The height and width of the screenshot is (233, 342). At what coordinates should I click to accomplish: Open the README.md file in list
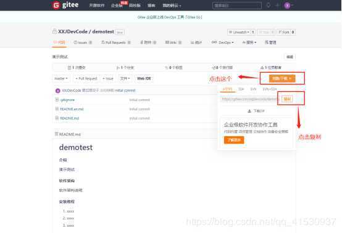coord(70,118)
